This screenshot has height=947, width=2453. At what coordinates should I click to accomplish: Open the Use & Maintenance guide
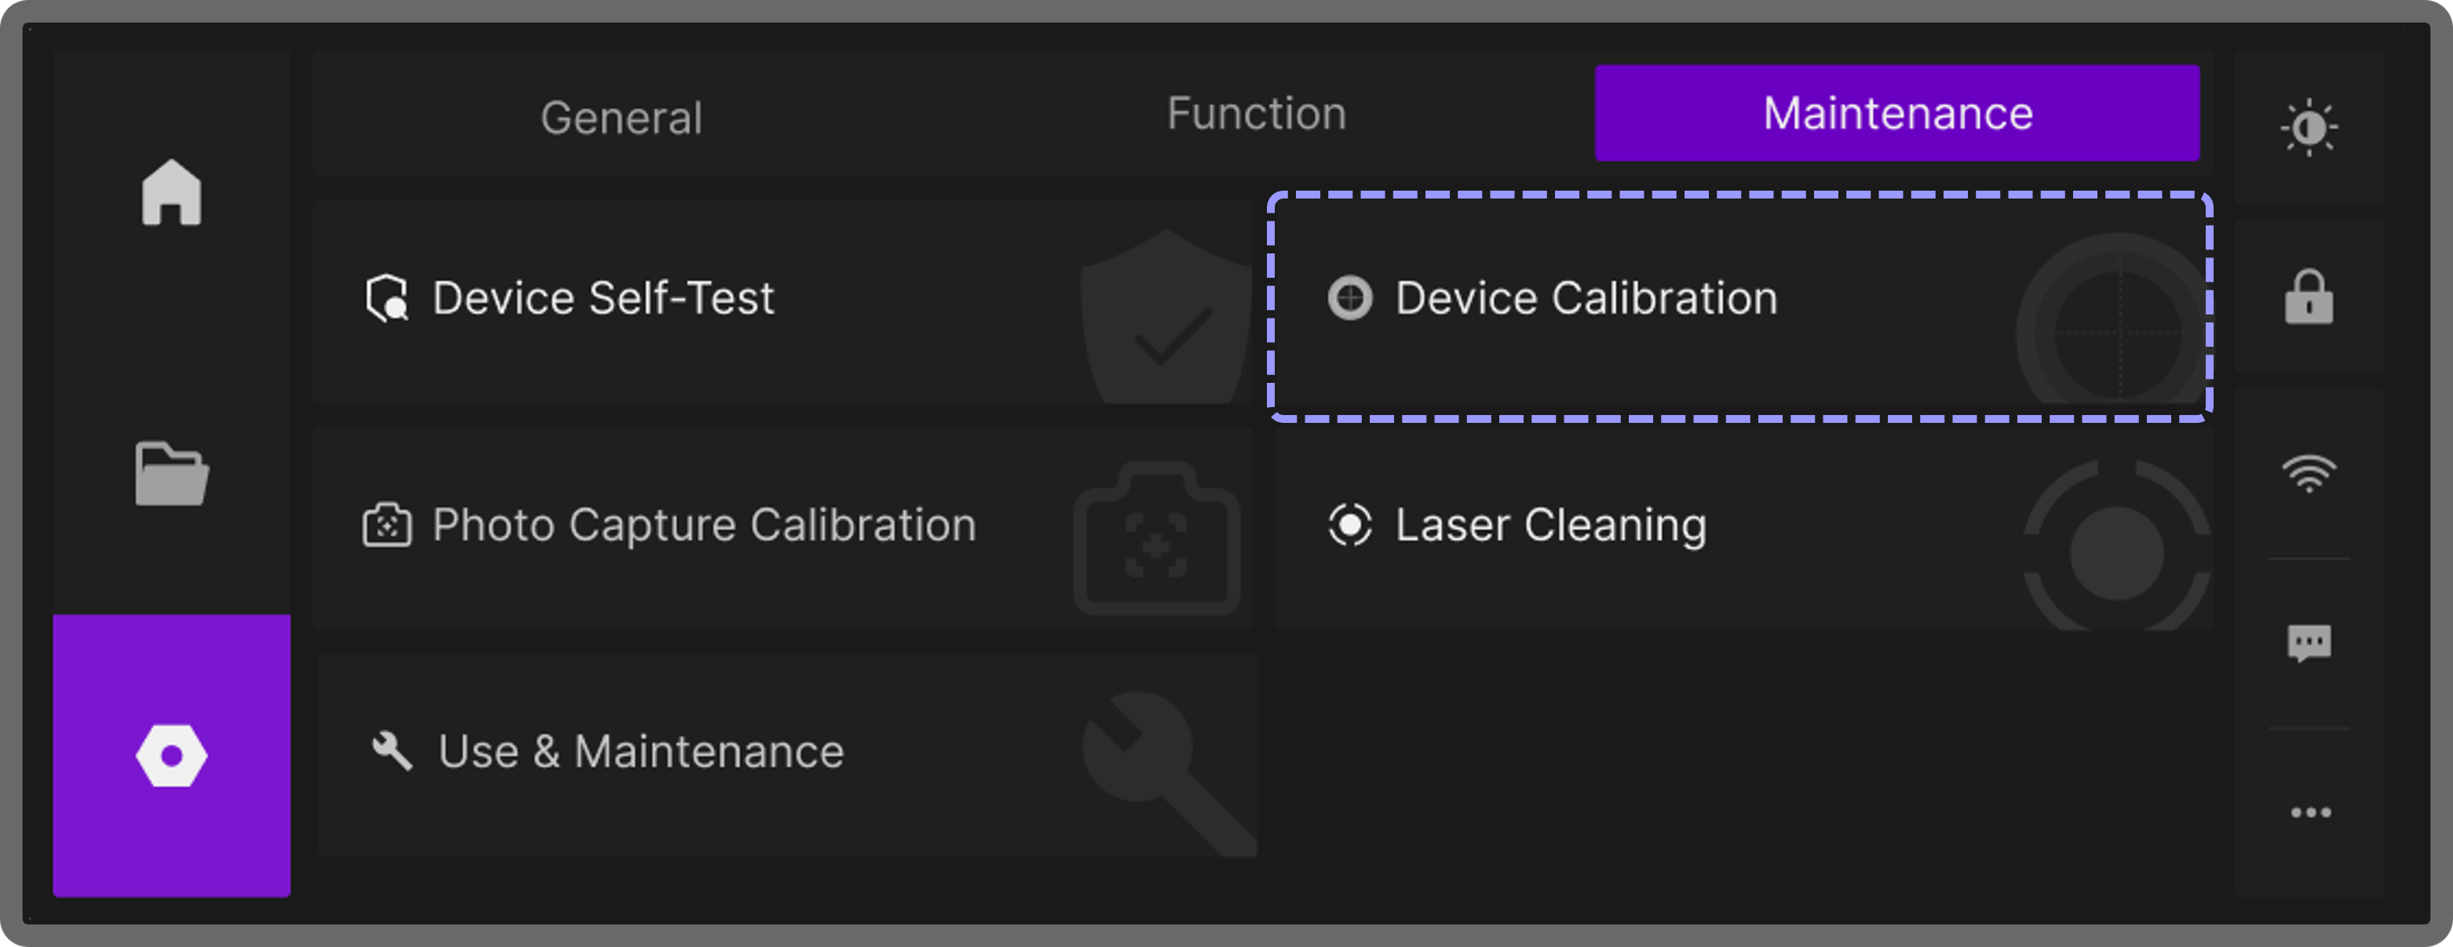[787, 754]
